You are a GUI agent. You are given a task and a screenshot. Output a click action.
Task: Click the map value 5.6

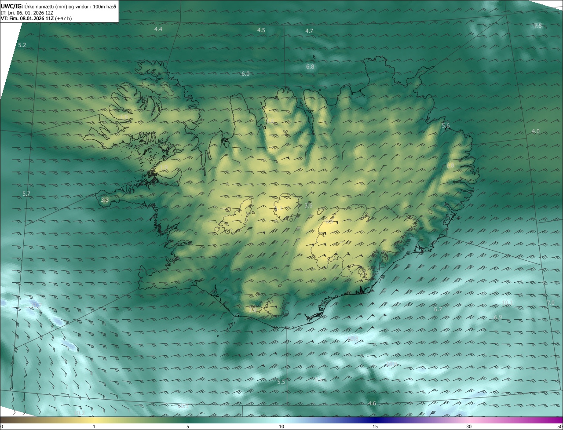click(x=446, y=126)
